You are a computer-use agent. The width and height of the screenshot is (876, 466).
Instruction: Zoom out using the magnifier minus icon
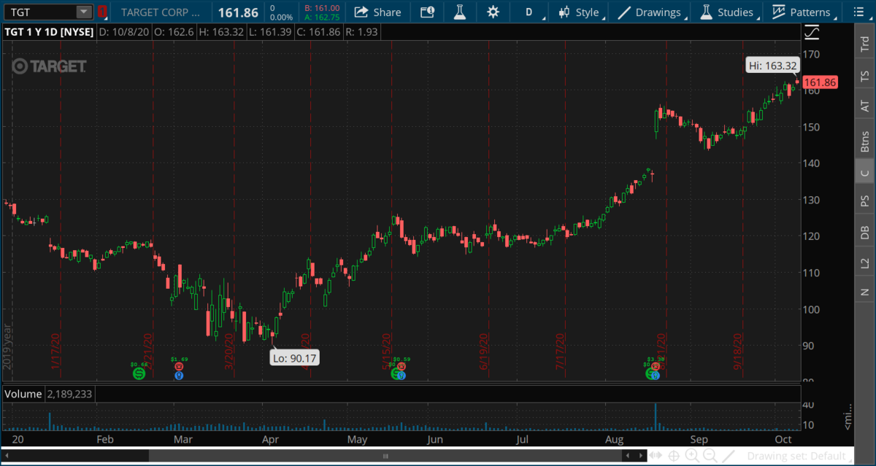(710, 457)
